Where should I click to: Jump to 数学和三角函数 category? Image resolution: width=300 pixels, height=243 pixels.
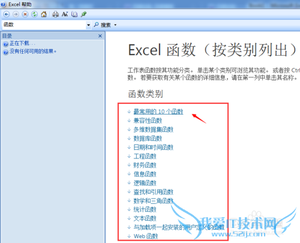[154, 201]
